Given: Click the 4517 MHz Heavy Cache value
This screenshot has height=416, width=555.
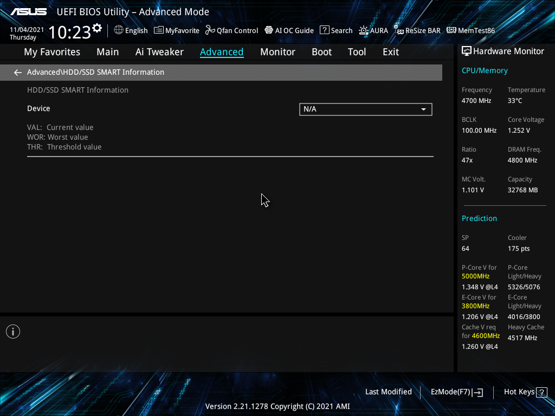Looking at the screenshot, I should point(522,338).
